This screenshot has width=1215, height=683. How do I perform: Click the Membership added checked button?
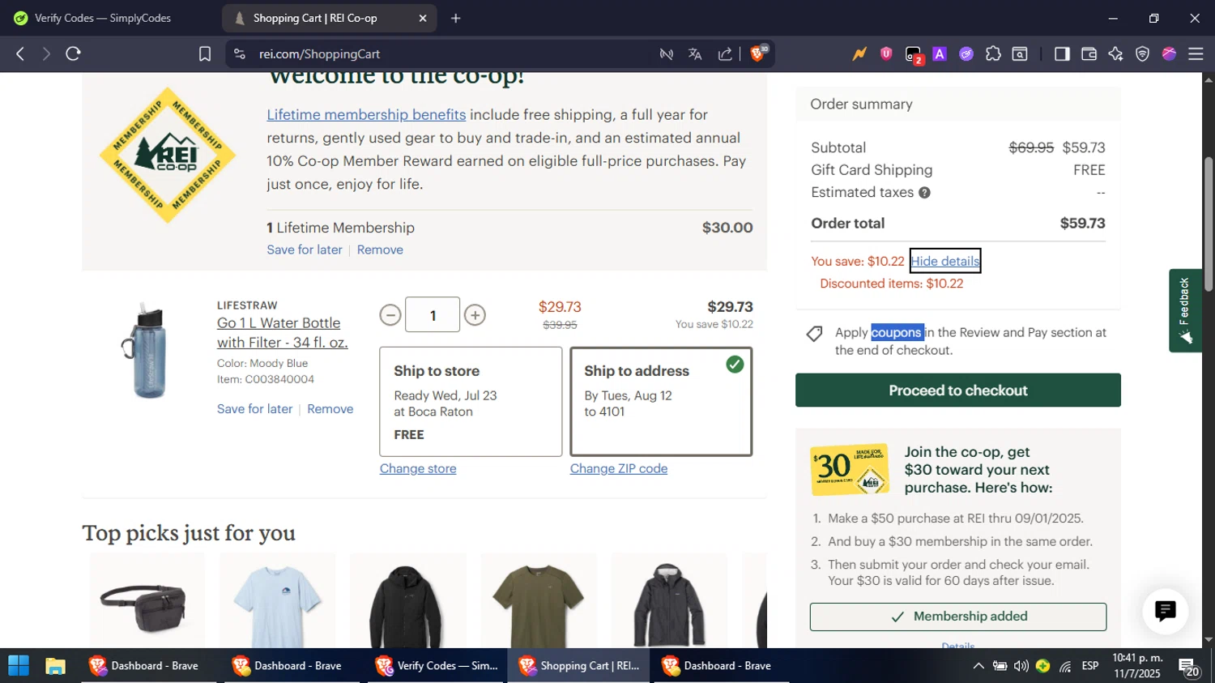pos(958,617)
